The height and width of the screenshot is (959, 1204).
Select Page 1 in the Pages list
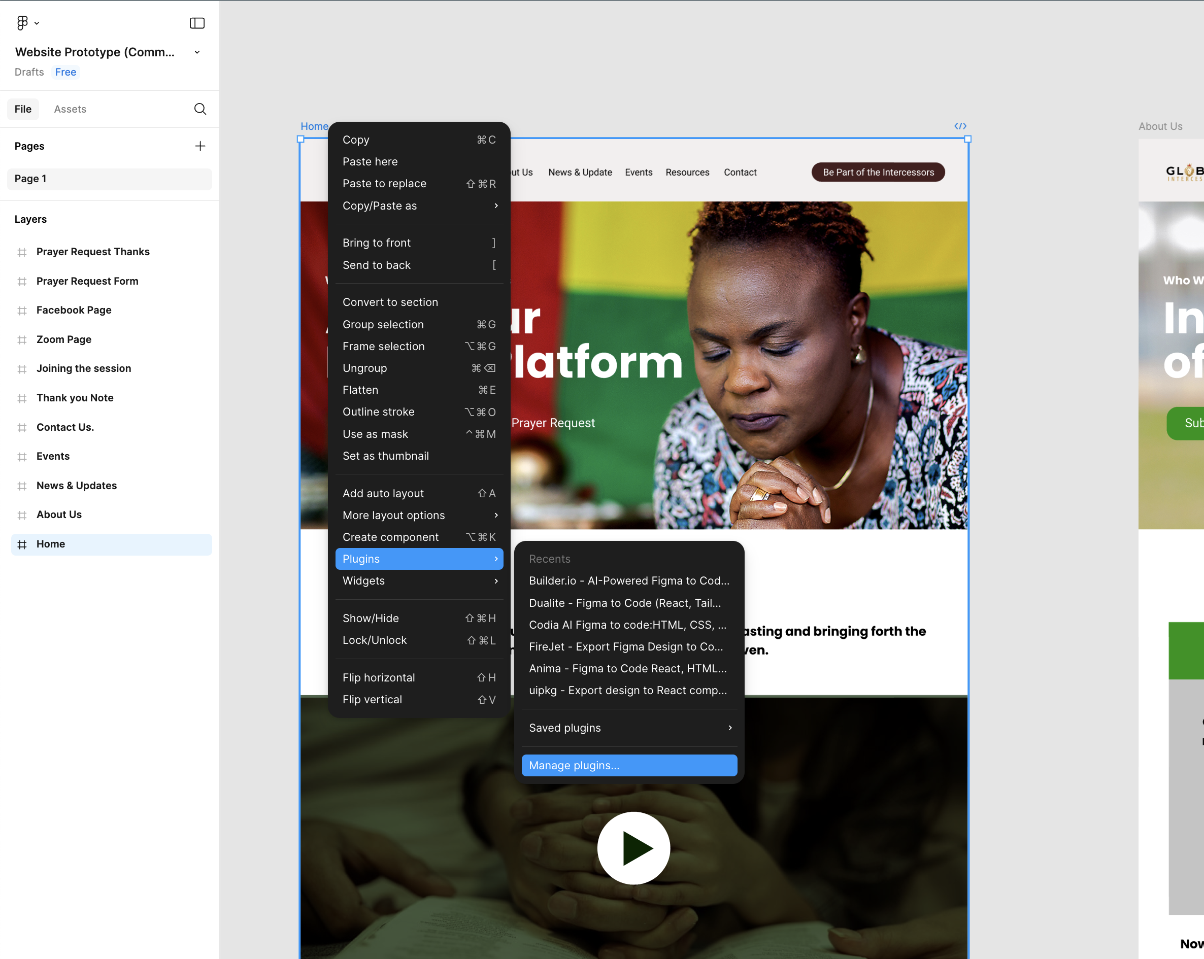30,179
